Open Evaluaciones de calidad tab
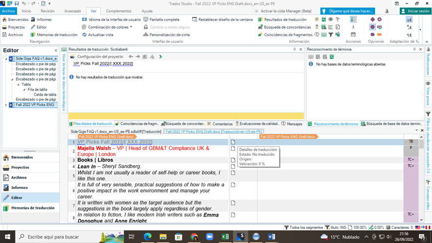 coord(257,124)
